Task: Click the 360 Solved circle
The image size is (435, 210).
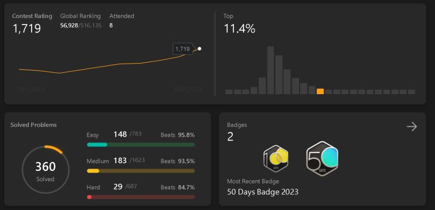Action: [x=46, y=170]
